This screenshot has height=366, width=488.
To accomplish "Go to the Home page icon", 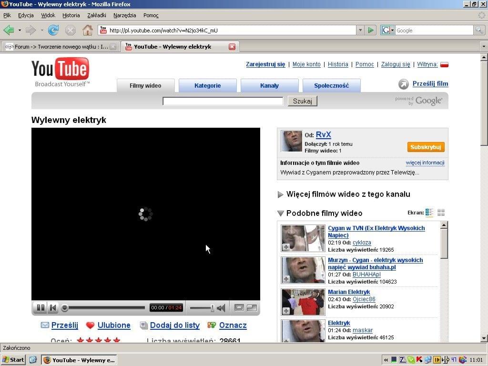I will pos(88,30).
